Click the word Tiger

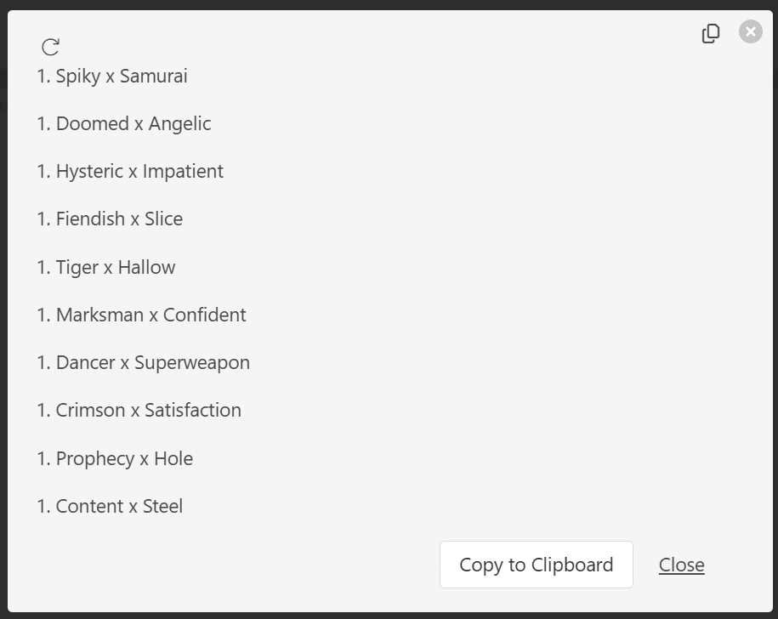coord(77,267)
